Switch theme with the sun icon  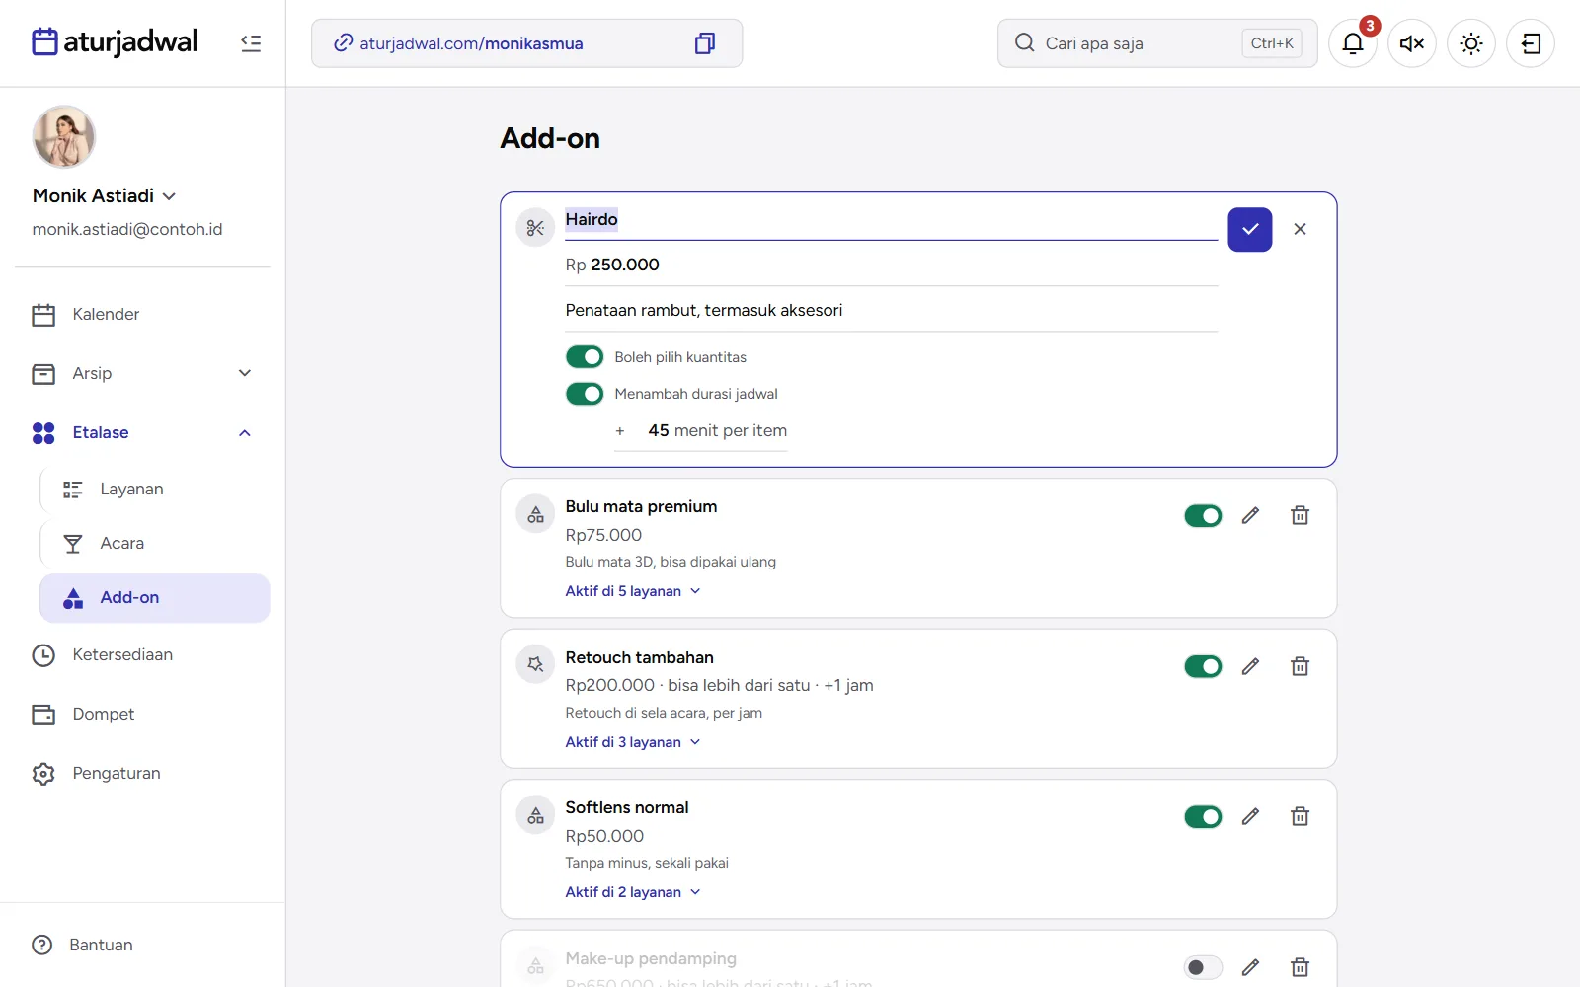1471,43
